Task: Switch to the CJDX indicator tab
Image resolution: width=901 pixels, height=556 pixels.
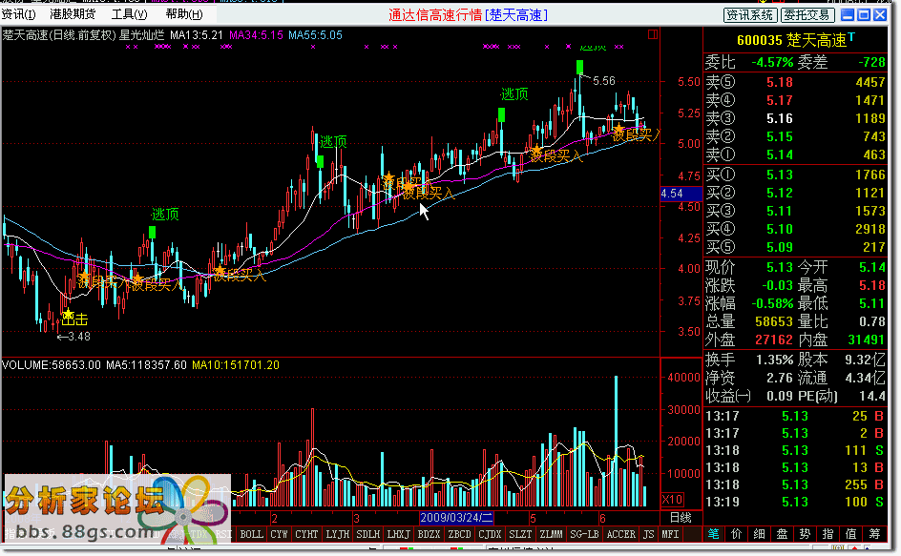Action: (490, 534)
